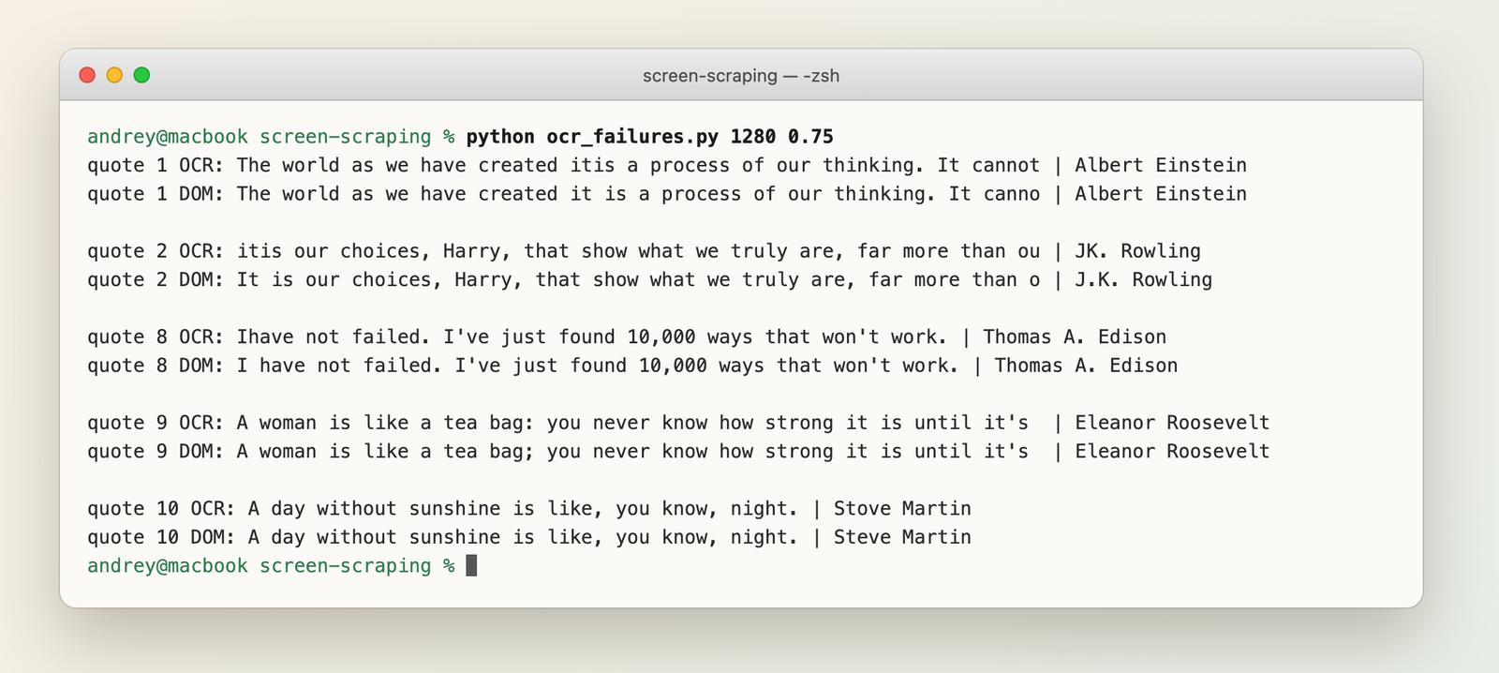Image resolution: width=1499 pixels, height=673 pixels.
Task: Click the first prompt 'andrey@macbook screen-scraping %'
Action: (271, 137)
